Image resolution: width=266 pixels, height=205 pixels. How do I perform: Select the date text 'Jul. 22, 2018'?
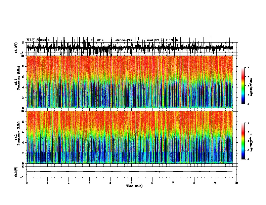coord(94,40)
